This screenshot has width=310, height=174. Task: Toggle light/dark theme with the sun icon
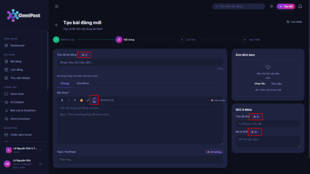coord(271,6)
